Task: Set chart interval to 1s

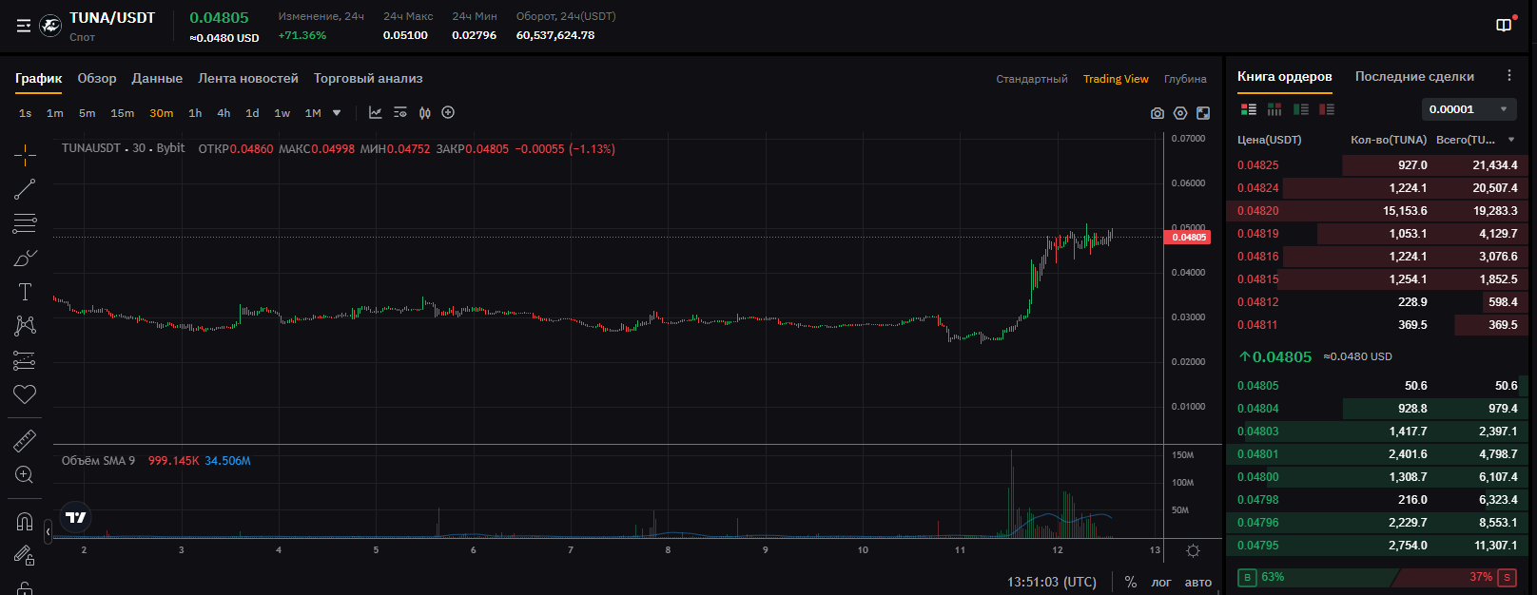Action: point(26,113)
